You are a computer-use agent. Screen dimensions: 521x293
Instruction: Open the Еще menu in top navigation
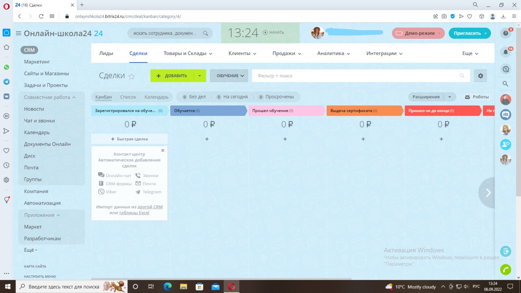tap(471, 53)
